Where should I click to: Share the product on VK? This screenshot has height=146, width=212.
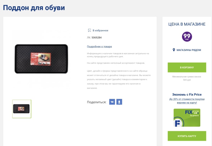pyautogui.click(x=112, y=102)
